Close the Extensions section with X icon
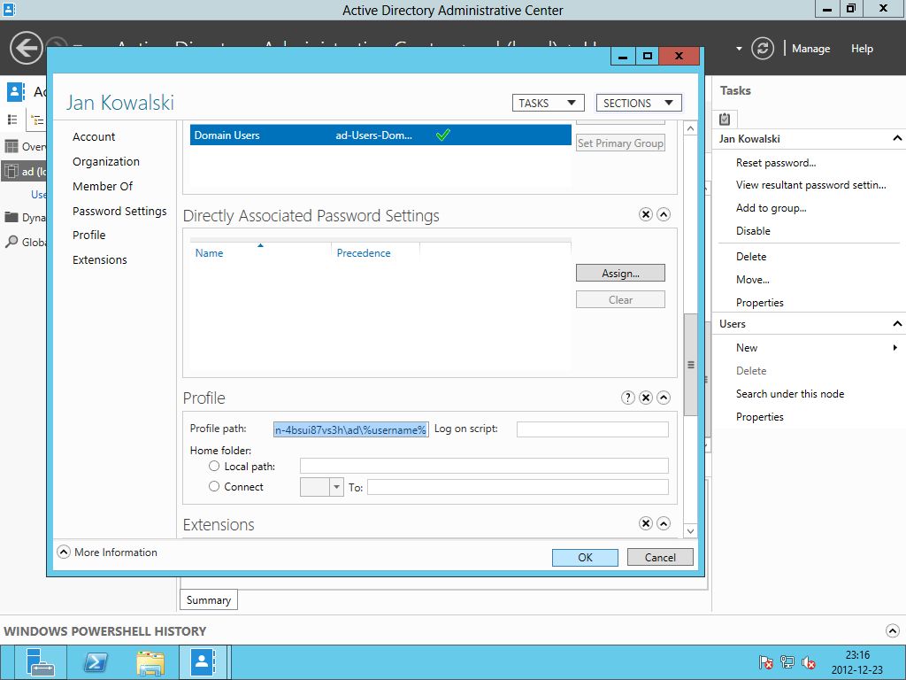The width and height of the screenshot is (906, 680). tap(645, 523)
